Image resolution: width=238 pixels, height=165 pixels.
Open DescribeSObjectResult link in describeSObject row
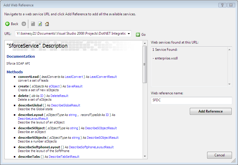tap(101, 128)
